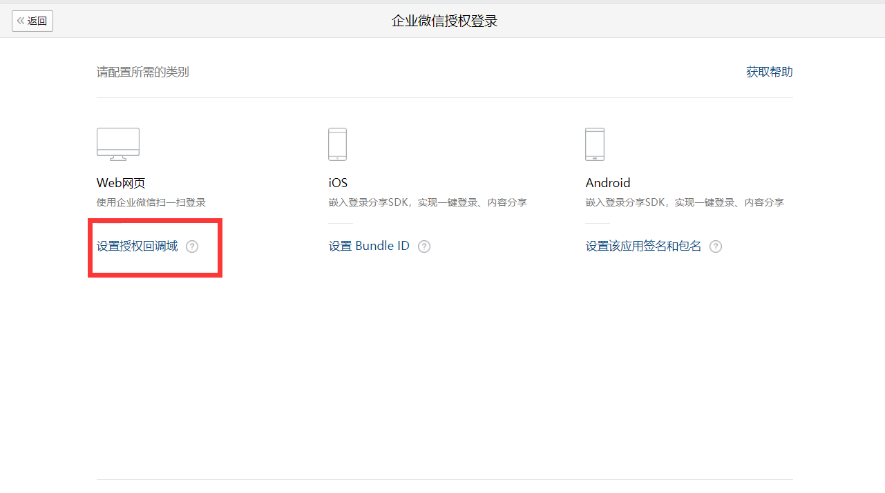885x493 pixels.
Task: Select the iOS heading text
Action: pyautogui.click(x=338, y=183)
